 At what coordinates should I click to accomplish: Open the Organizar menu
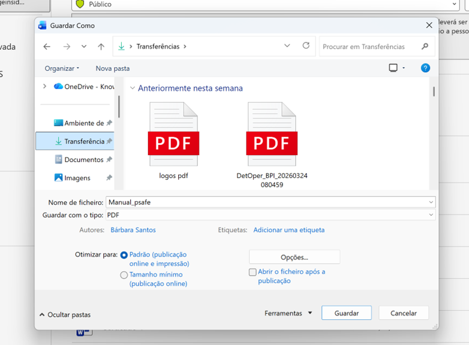click(x=62, y=68)
